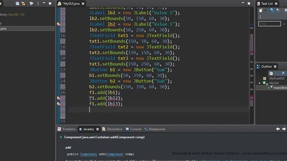The image size is (287, 161).
Task: Click line number 22 in the gutter
Action: coord(63,70)
